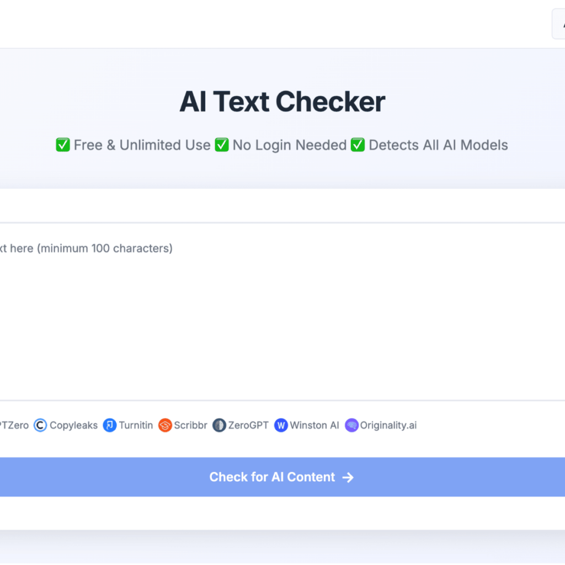Click the blue Turnitin logo icon
This screenshot has width=565, height=565.
(x=110, y=425)
